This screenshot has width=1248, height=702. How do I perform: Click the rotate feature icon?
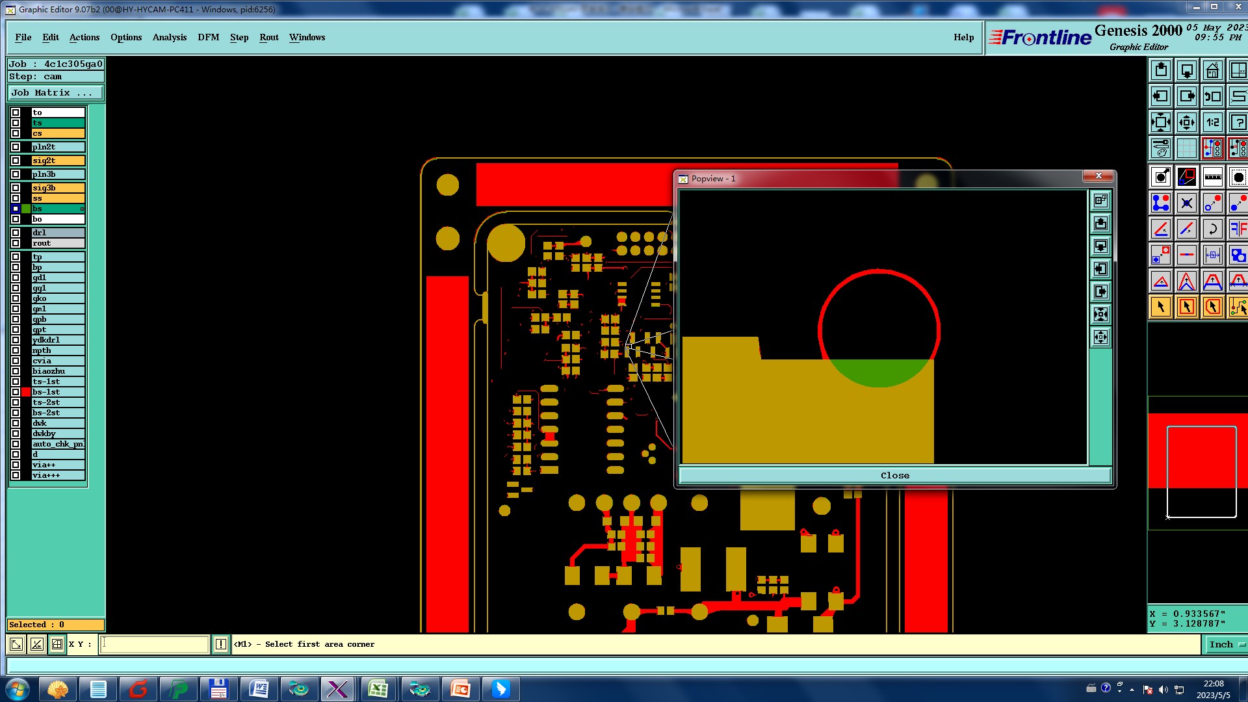1212,229
